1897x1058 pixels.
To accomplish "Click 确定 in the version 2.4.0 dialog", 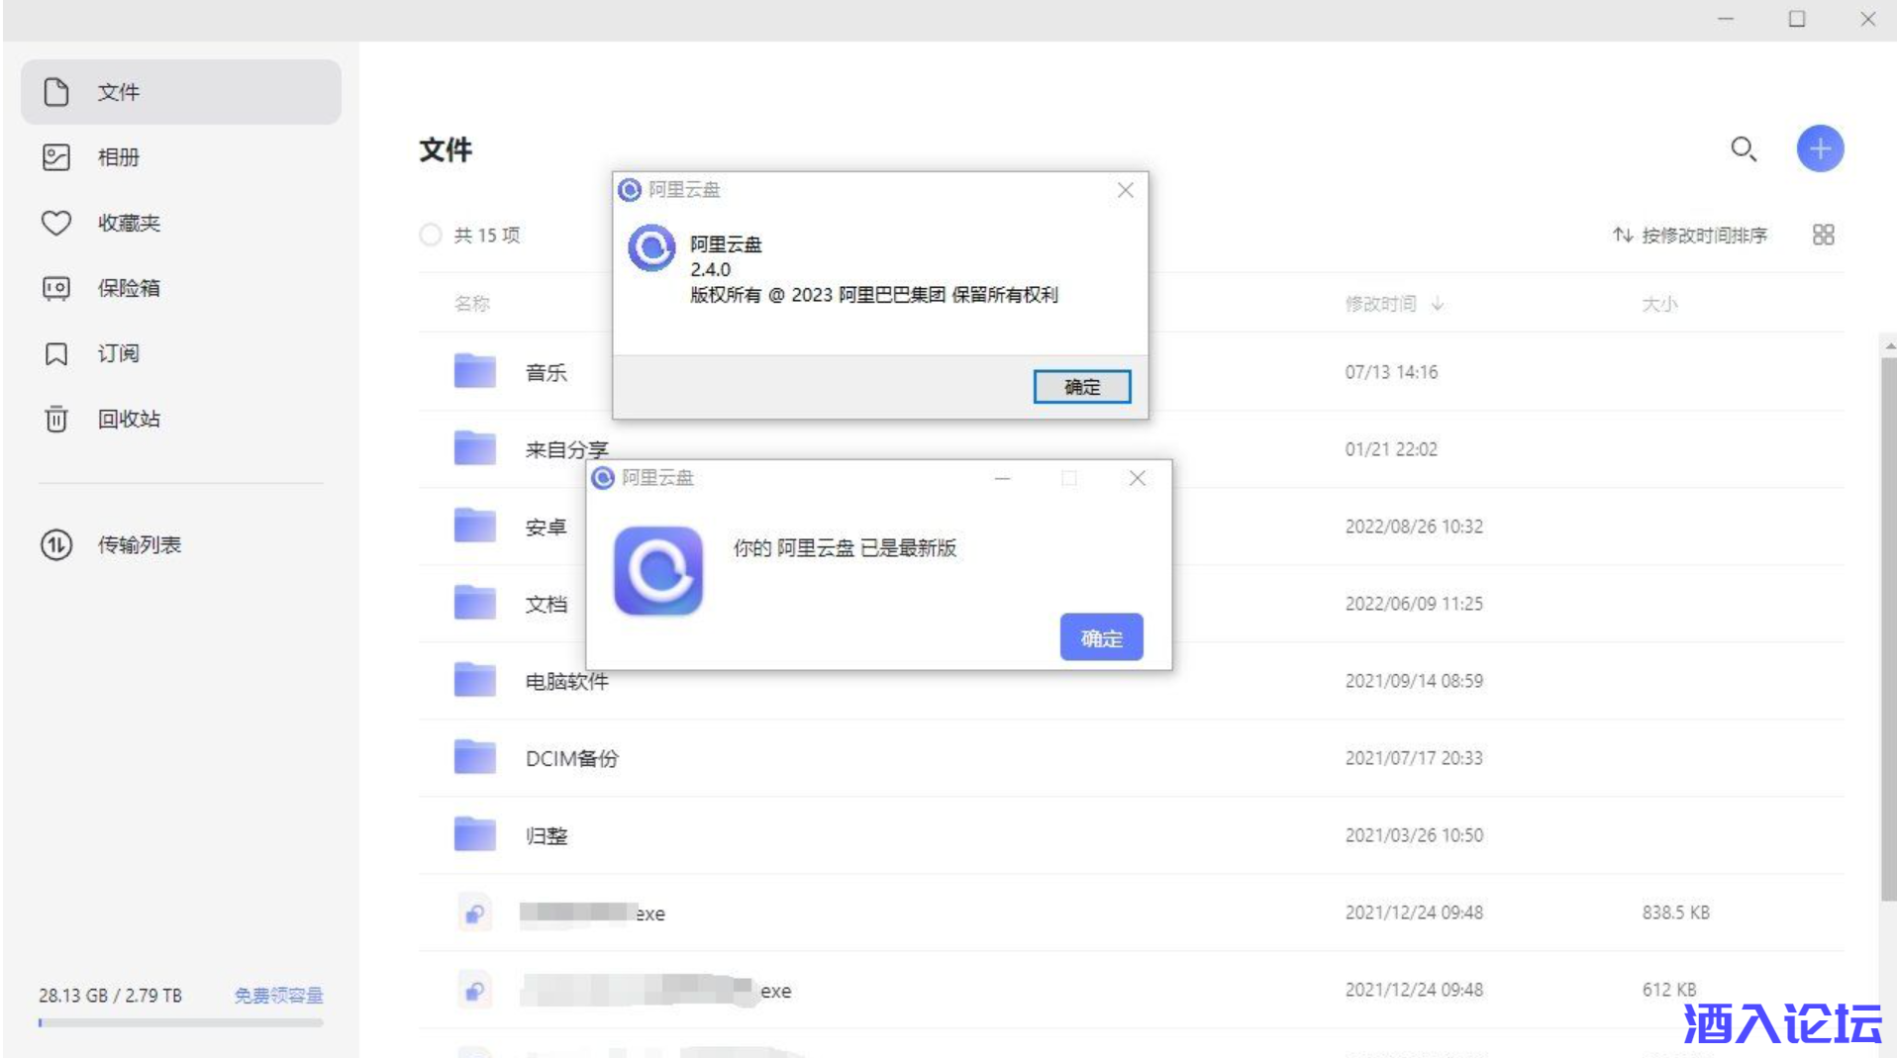I will click(x=1081, y=387).
